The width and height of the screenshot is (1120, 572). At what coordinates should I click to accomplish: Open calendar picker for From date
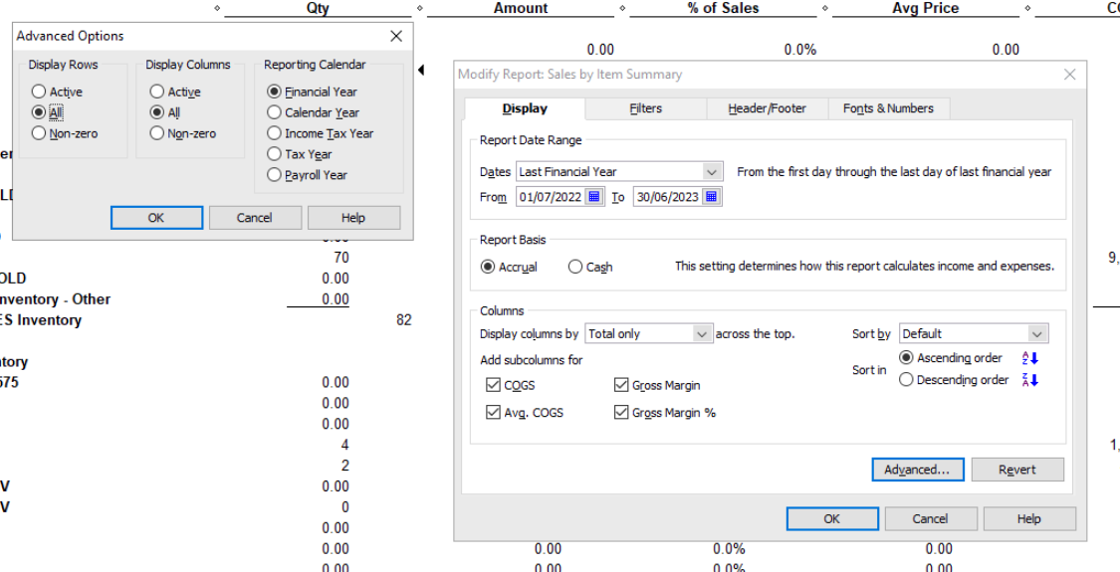[594, 196]
